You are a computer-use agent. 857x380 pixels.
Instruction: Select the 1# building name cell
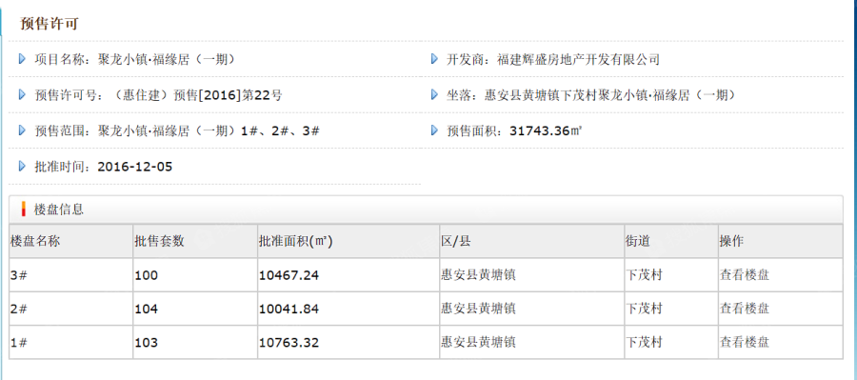(71, 342)
